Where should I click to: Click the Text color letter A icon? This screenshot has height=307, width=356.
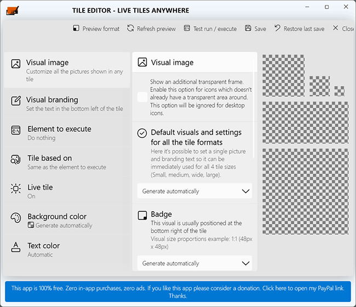pos(16,247)
